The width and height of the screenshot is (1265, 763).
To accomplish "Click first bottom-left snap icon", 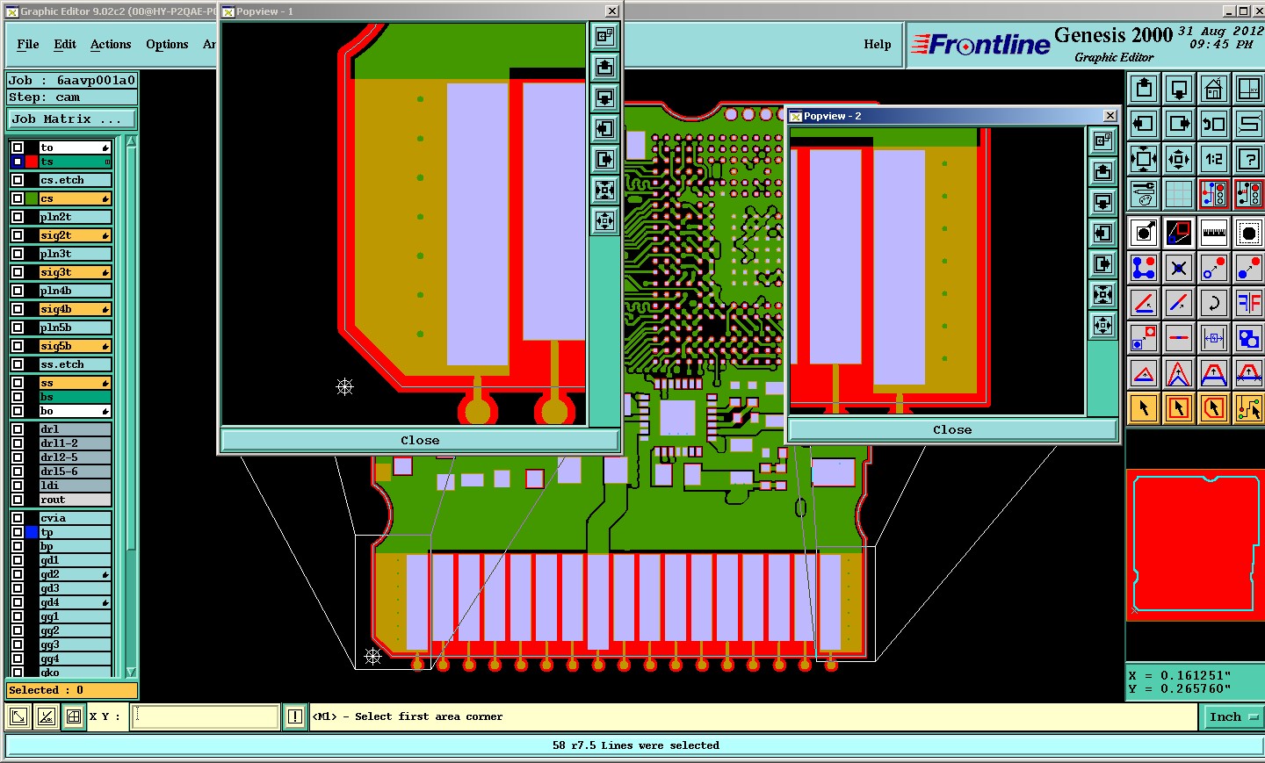I will [x=18, y=717].
